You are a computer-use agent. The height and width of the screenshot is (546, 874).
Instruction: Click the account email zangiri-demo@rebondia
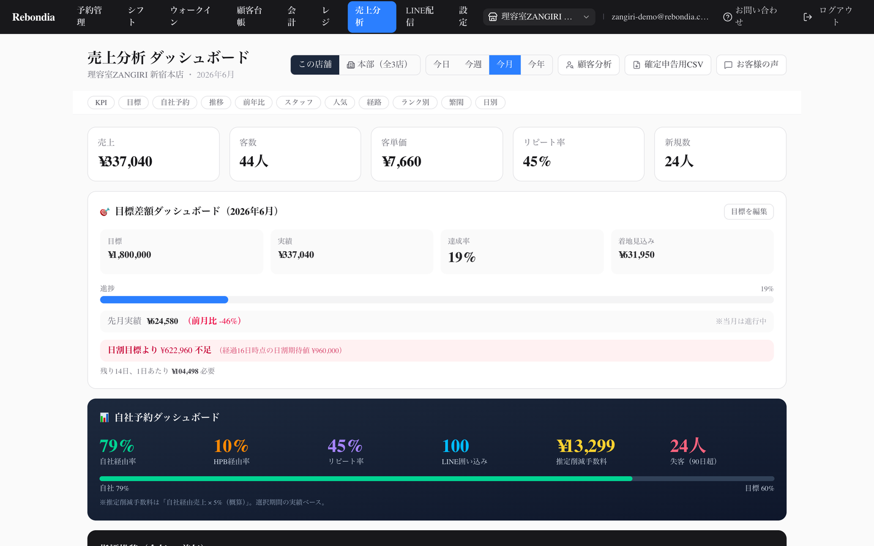pos(660,17)
